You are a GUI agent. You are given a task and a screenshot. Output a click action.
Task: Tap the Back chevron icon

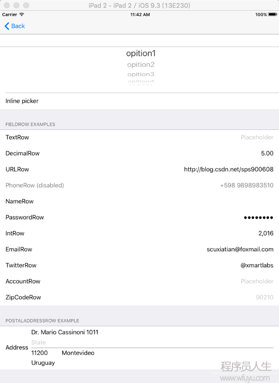7,26
